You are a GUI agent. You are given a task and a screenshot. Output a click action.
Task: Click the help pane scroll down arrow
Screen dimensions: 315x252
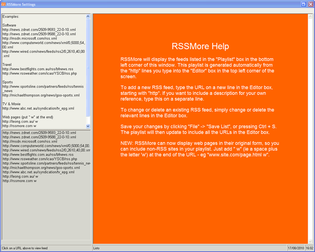pyautogui.click(x=310, y=241)
